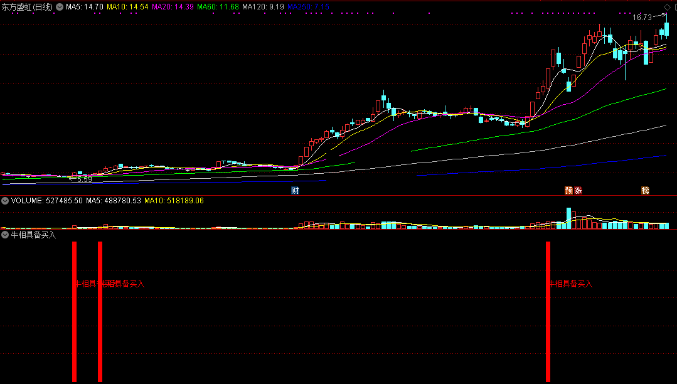This screenshot has height=384, width=677.
Task: Click the 16.73 high price annotation
Action: [x=642, y=18]
